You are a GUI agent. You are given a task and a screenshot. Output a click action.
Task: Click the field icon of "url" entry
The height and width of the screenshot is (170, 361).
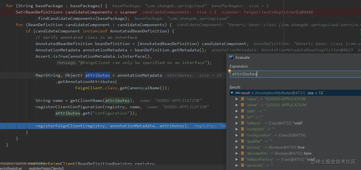click(243, 117)
